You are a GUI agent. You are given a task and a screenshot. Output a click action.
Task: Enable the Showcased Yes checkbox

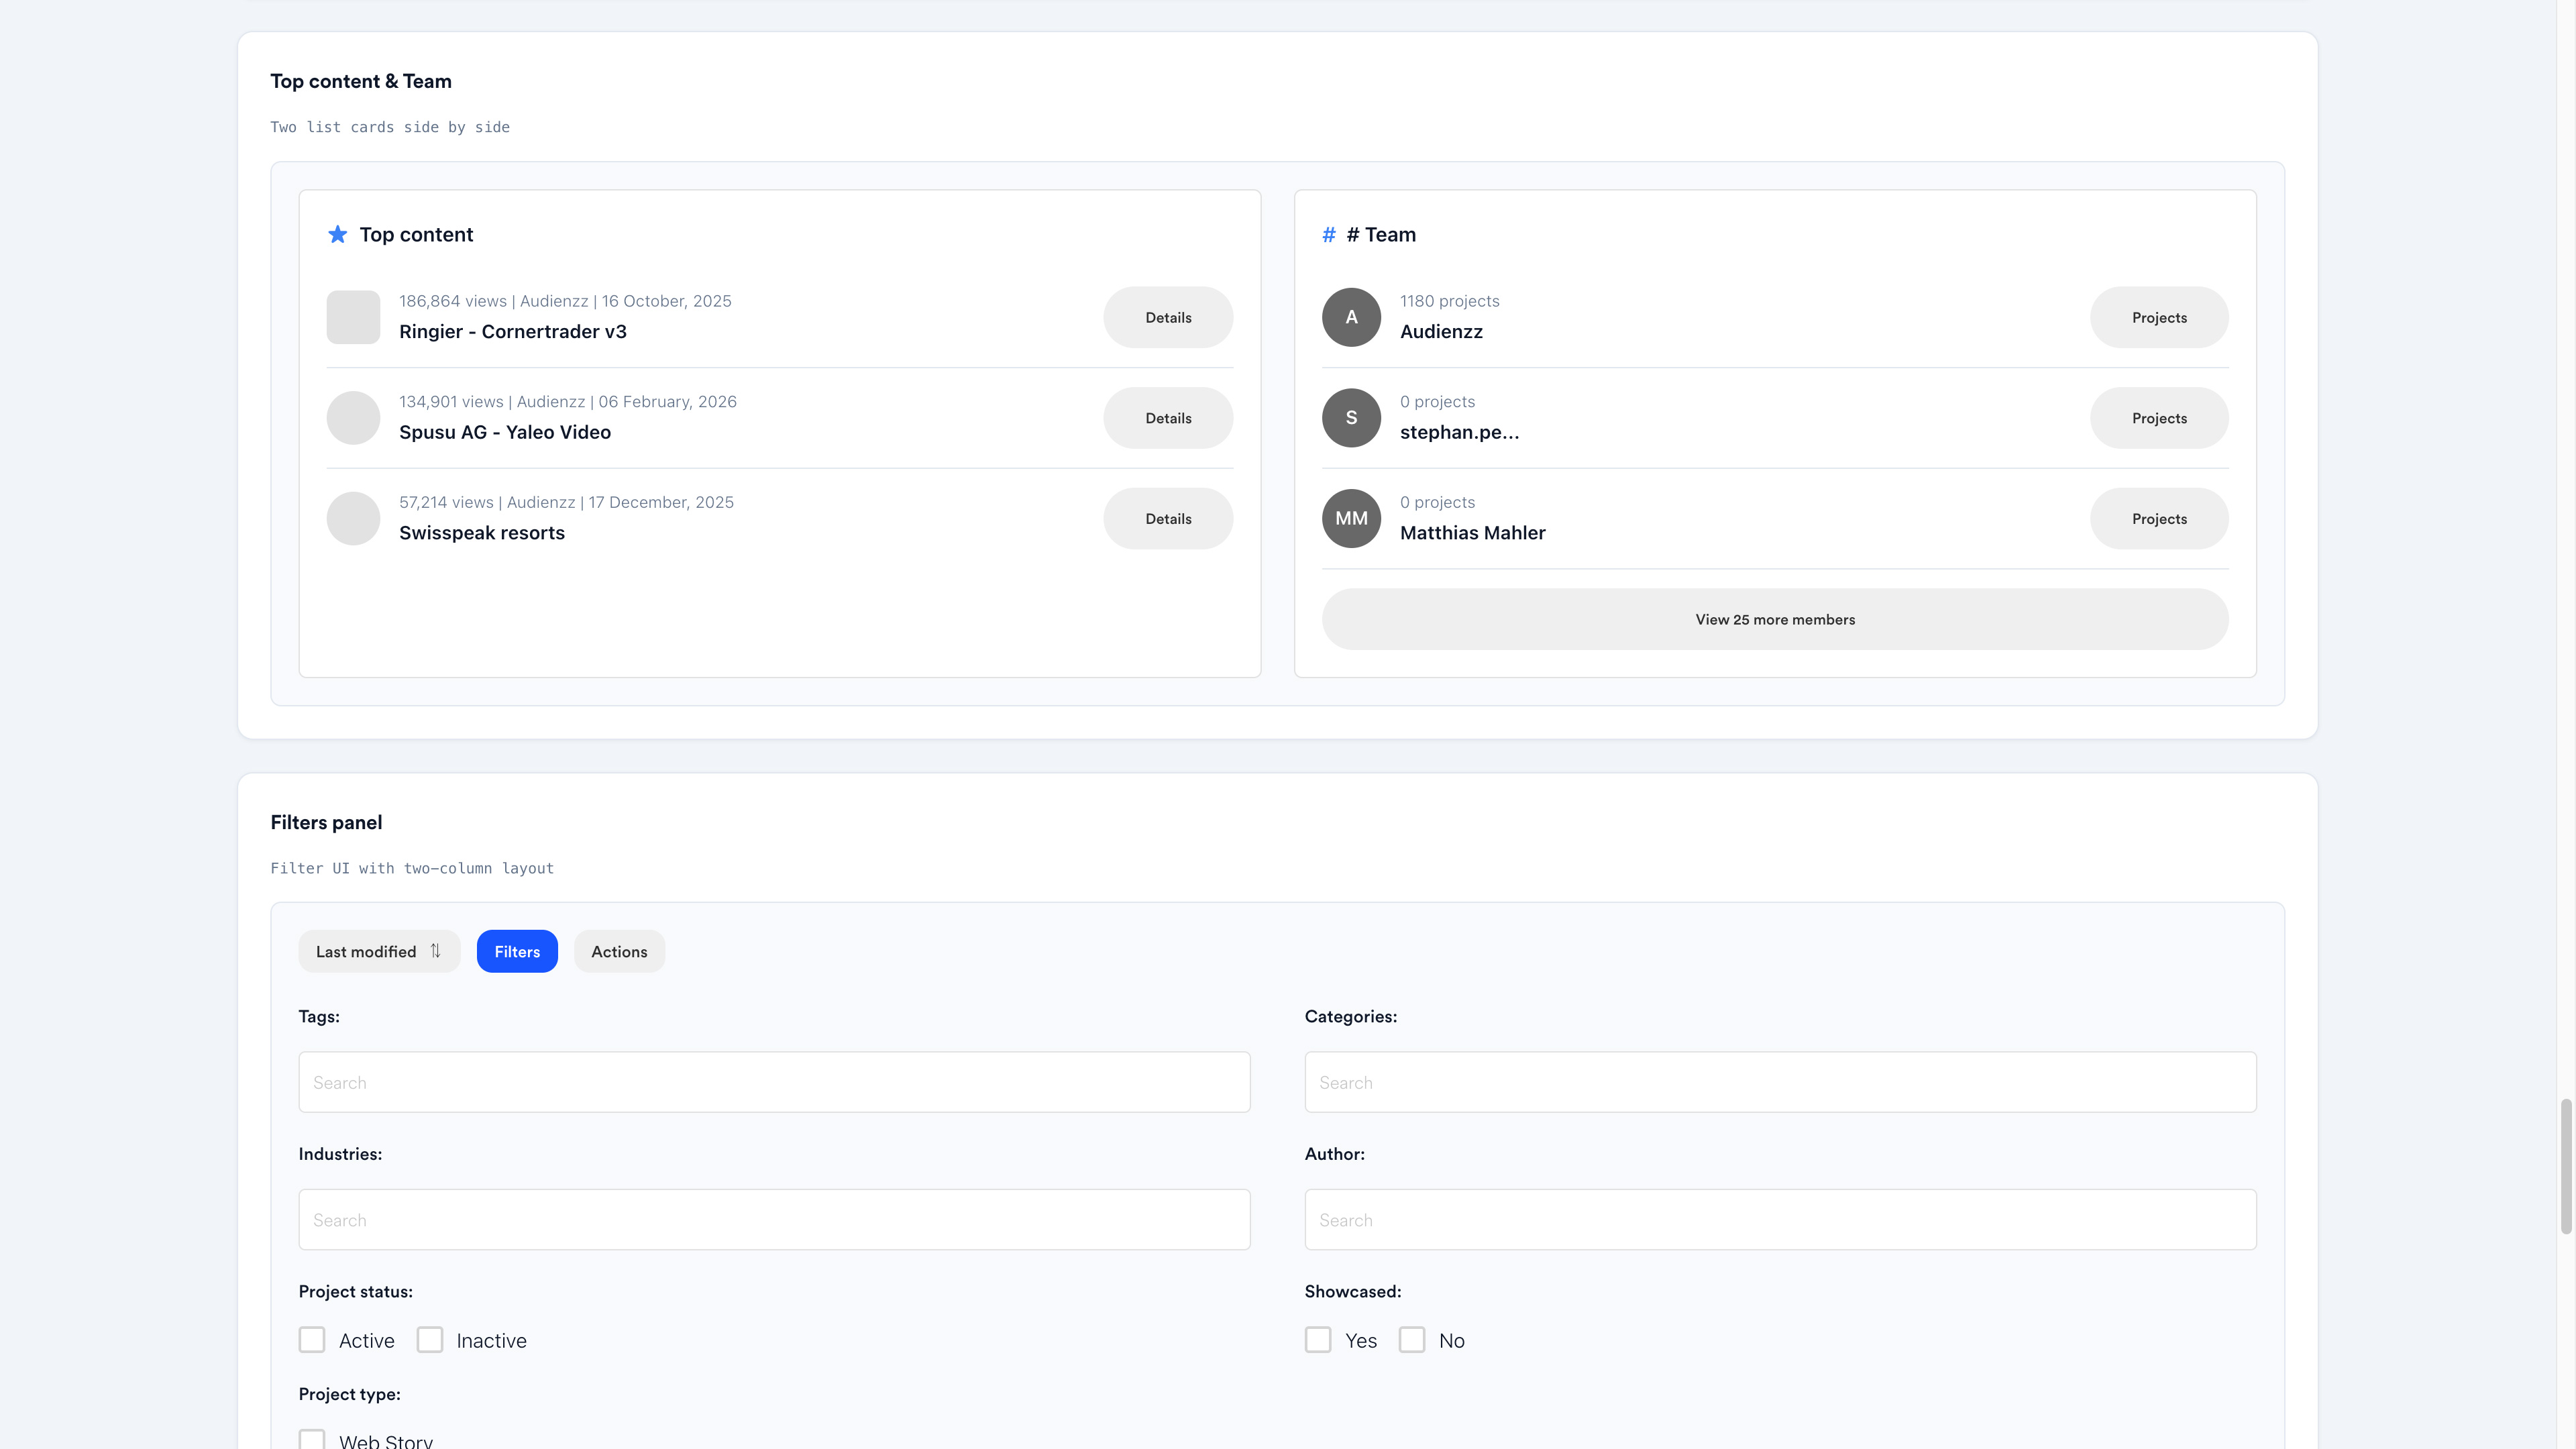tap(1318, 1340)
